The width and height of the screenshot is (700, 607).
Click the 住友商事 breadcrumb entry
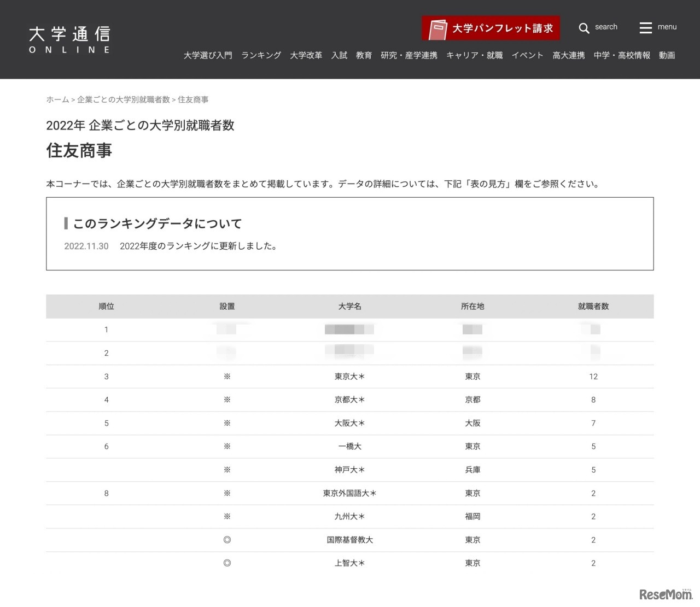pyautogui.click(x=192, y=99)
